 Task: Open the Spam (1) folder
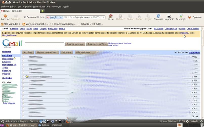(x=7, y=71)
